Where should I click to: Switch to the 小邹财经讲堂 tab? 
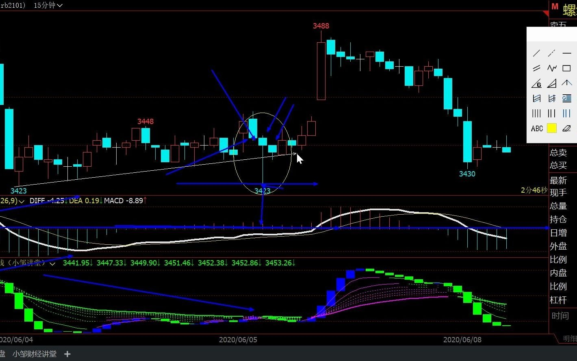[x=35, y=354]
